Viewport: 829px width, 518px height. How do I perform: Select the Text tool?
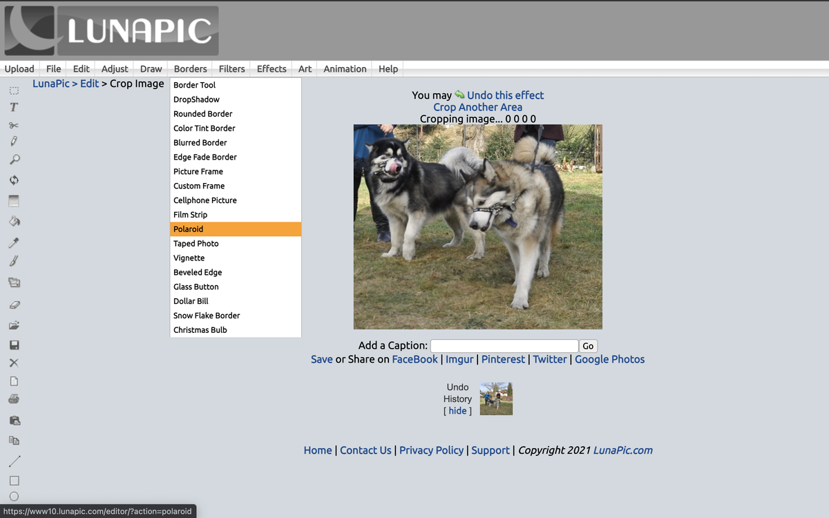click(15, 107)
